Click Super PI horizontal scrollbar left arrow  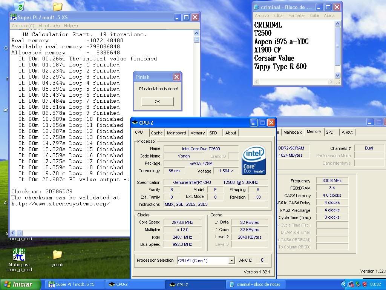(x=13, y=233)
